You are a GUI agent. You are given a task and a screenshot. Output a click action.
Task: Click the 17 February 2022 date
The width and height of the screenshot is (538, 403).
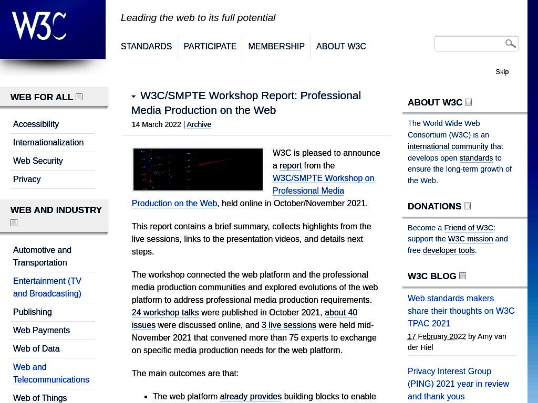[x=437, y=336]
